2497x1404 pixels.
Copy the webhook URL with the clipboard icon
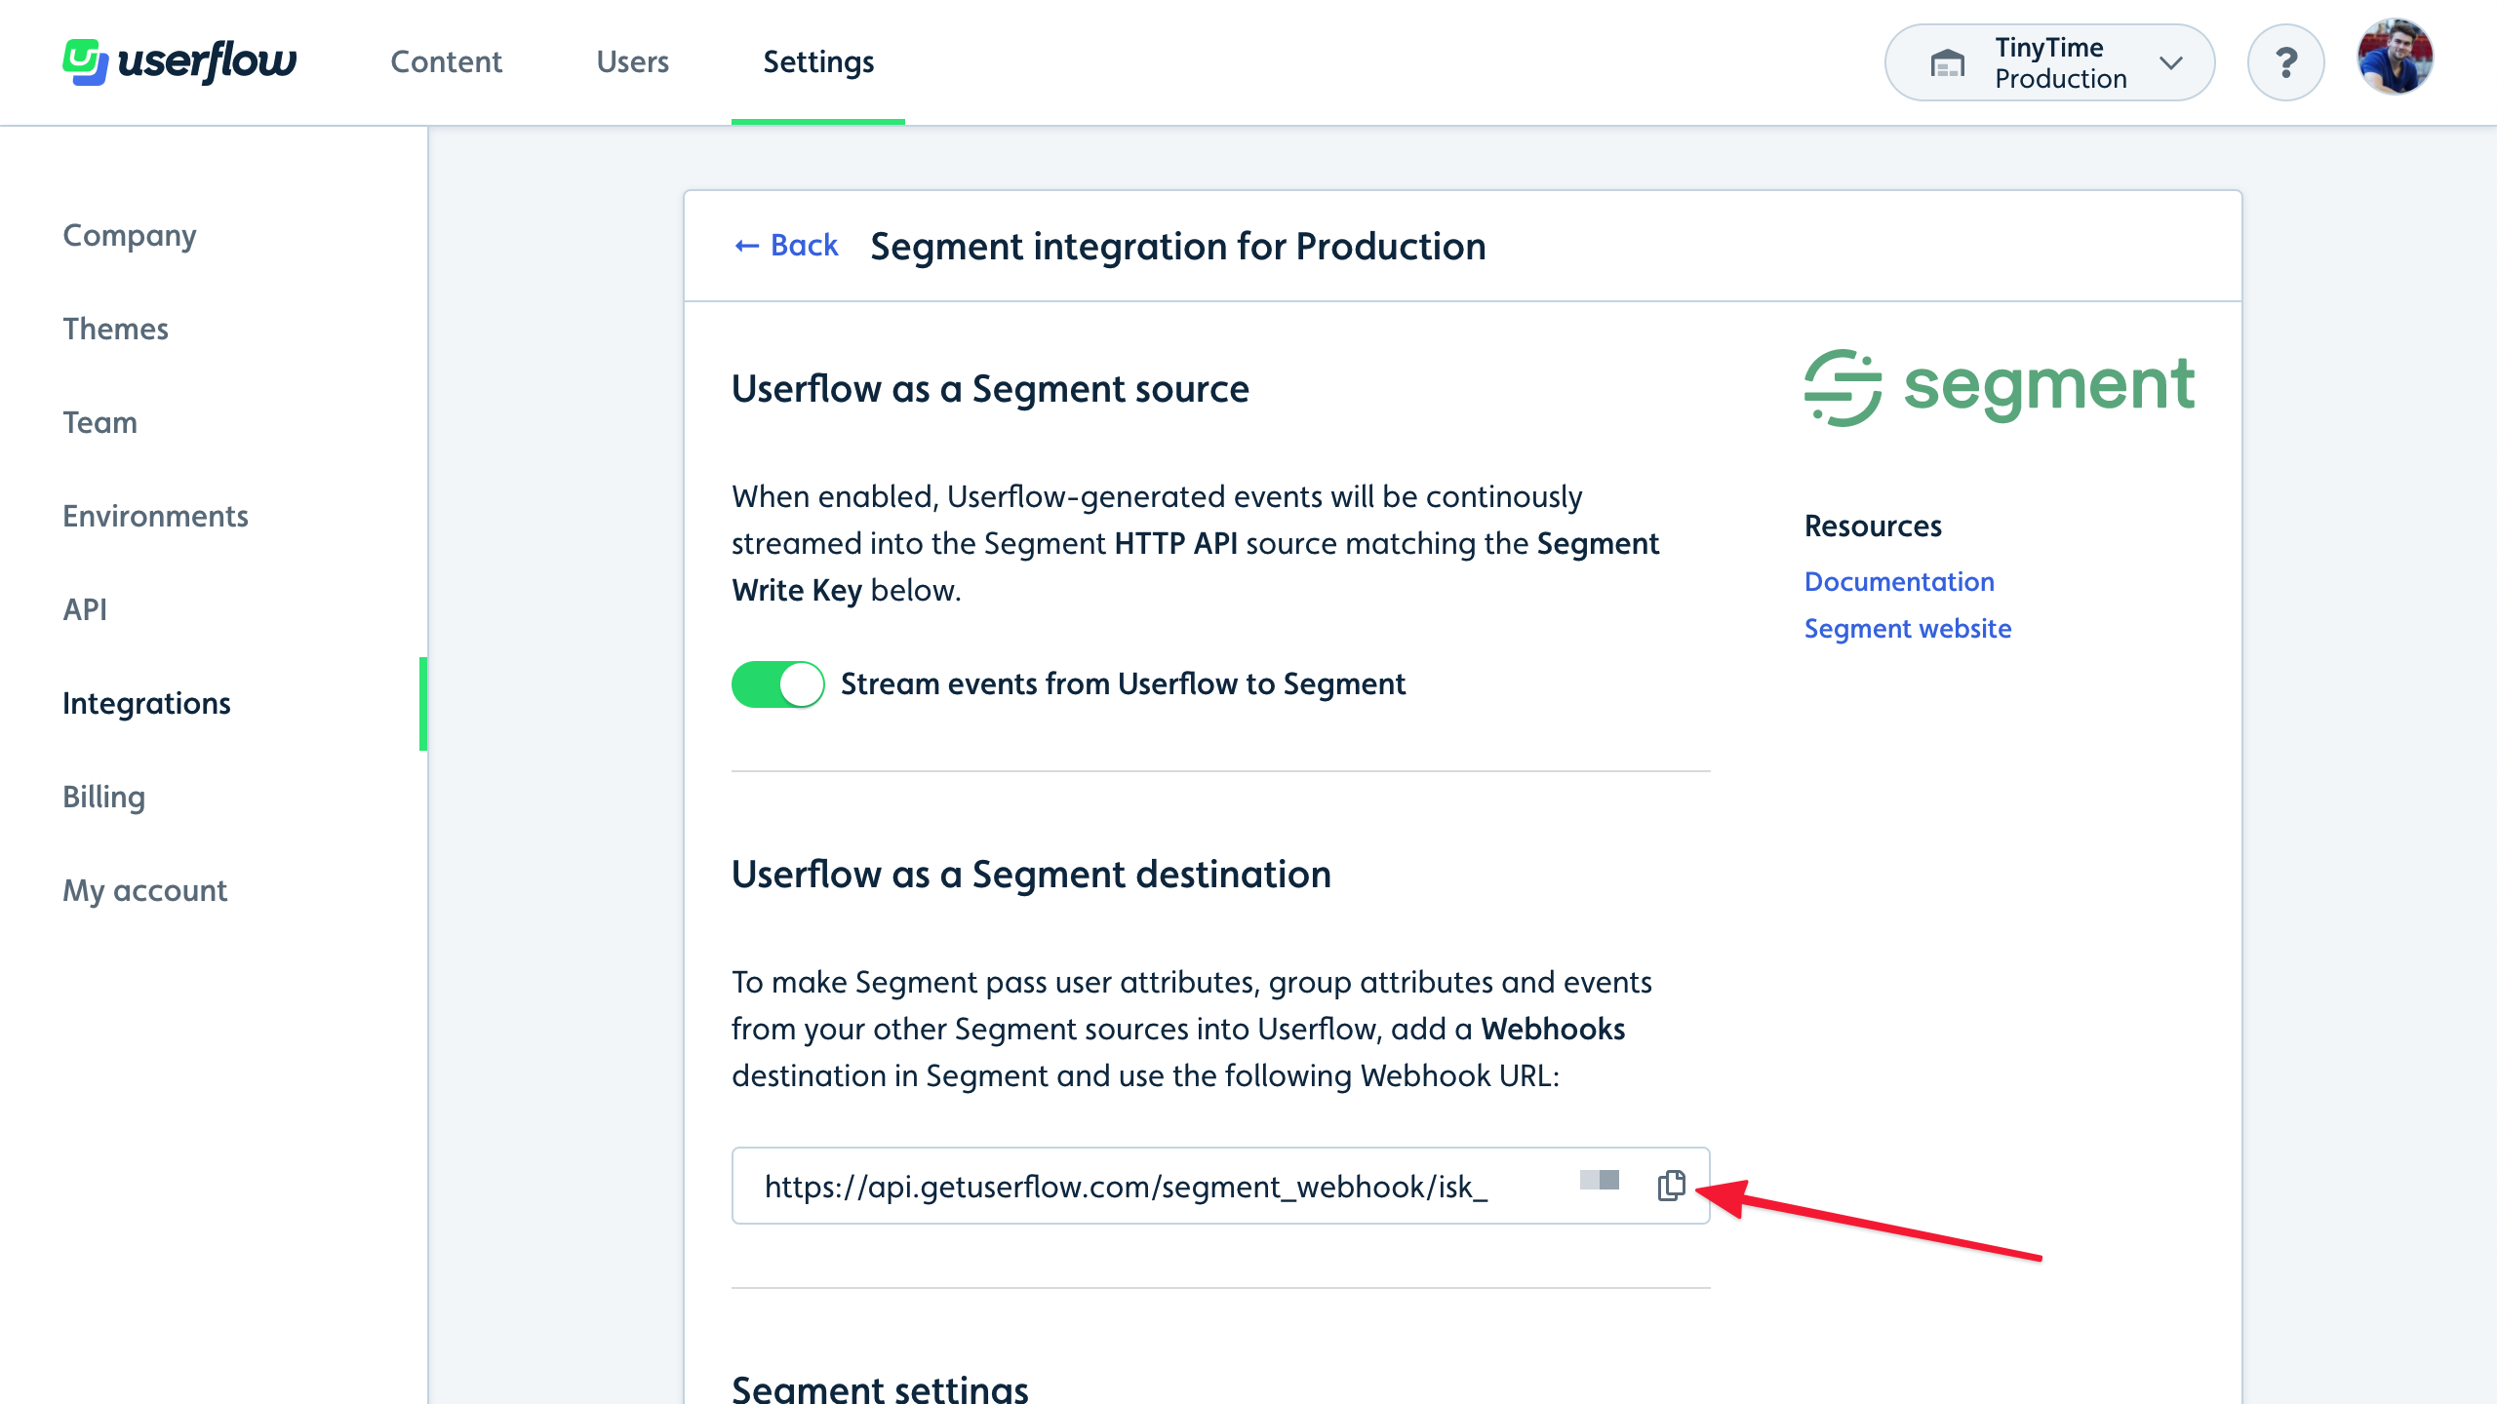point(1671,1185)
